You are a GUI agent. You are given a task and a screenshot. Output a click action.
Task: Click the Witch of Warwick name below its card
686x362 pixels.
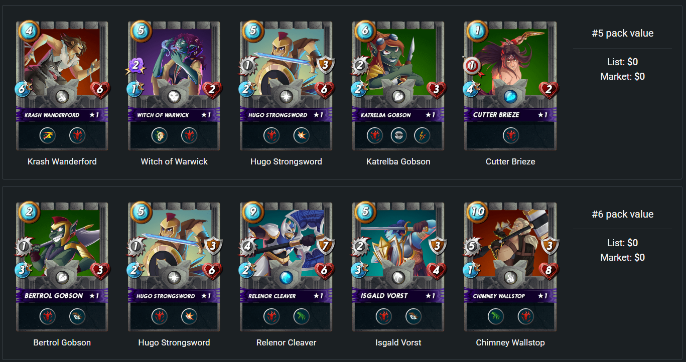coord(174,161)
